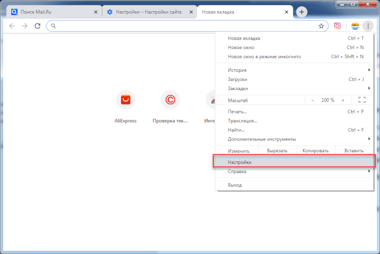Open the Instagram extension icon
This screenshot has height=254, width=380.
tap(337, 26)
